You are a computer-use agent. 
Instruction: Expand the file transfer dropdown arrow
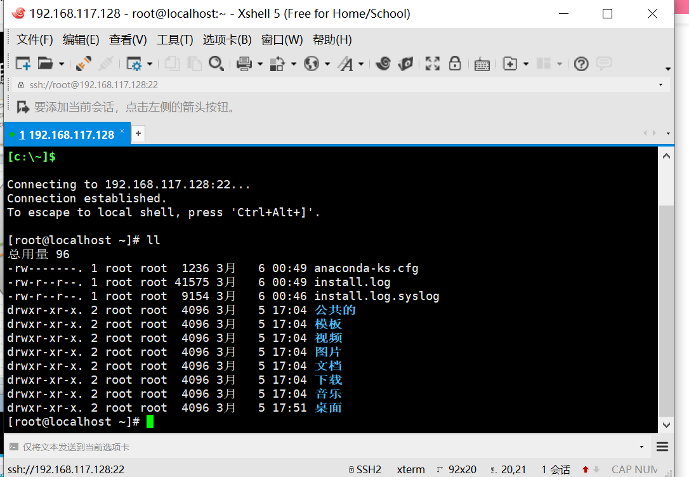[x=294, y=64]
